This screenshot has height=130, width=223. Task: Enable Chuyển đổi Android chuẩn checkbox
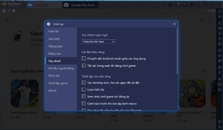click(x=84, y=58)
